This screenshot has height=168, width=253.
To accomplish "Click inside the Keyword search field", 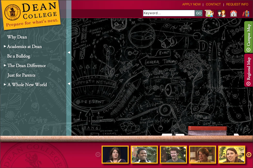I will [168, 13].
